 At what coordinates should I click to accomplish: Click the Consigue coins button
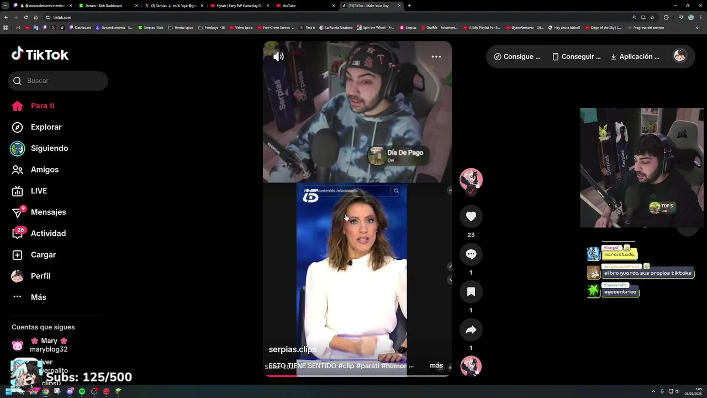tap(517, 56)
